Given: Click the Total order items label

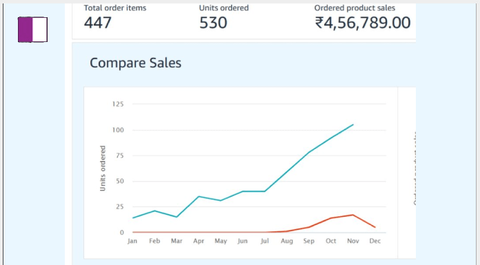Looking at the screenshot, I should point(115,8).
